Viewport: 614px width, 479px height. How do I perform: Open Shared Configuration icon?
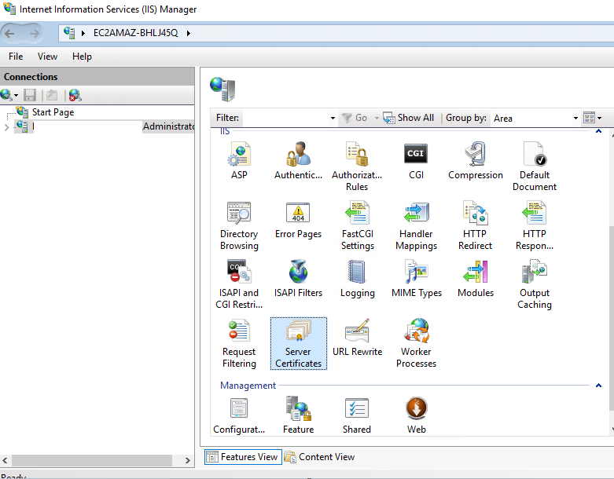click(x=357, y=416)
